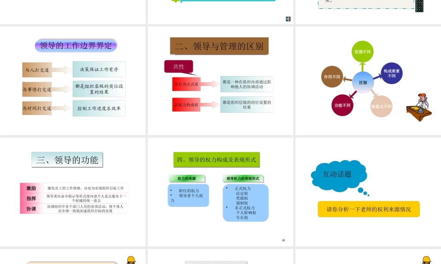Click the green heading 四、领导的权力构成及表现形式
The image size is (441, 264).
pos(217,160)
